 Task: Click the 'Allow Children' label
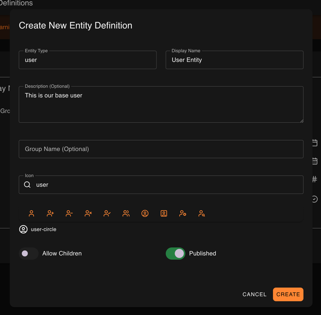[62, 254]
